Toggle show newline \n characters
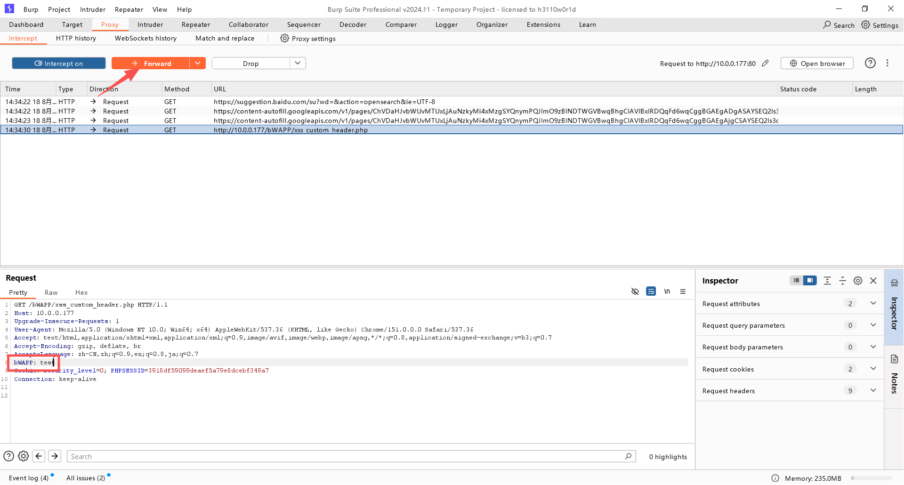 pos(667,291)
